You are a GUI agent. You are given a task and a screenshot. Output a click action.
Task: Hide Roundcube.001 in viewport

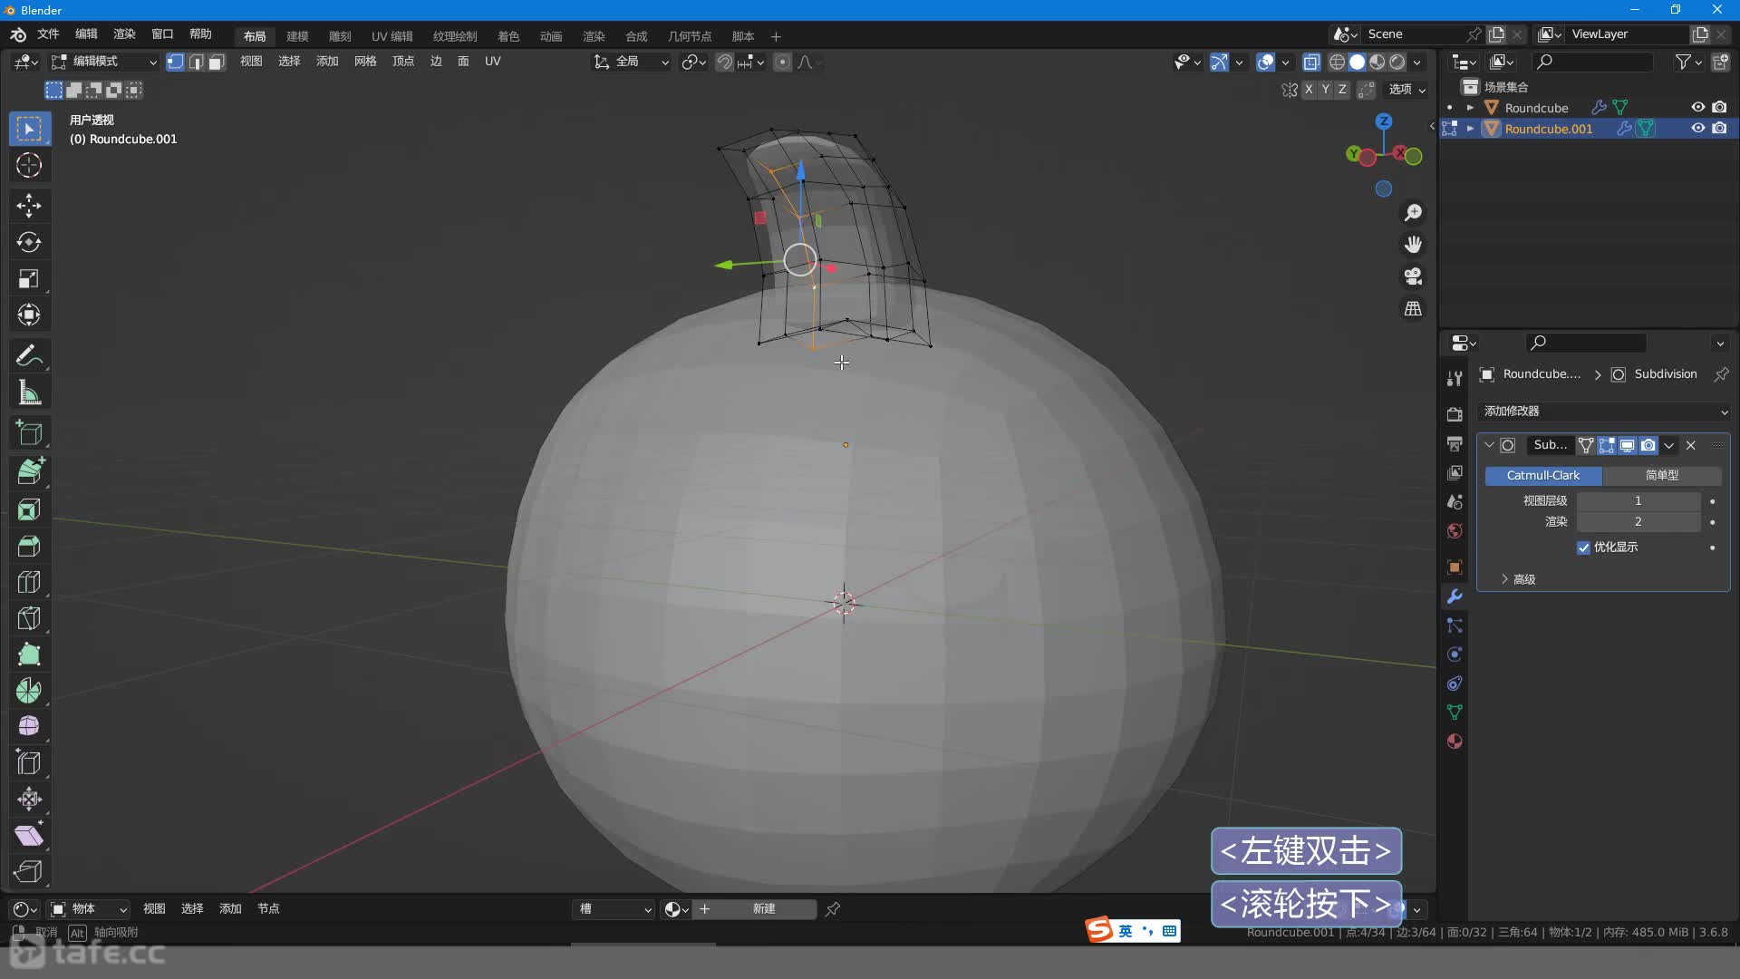click(x=1697, y=128)
